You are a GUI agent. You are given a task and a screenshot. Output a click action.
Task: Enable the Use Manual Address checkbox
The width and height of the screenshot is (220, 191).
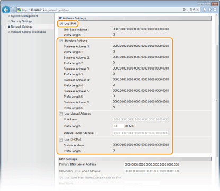[61, 114]
